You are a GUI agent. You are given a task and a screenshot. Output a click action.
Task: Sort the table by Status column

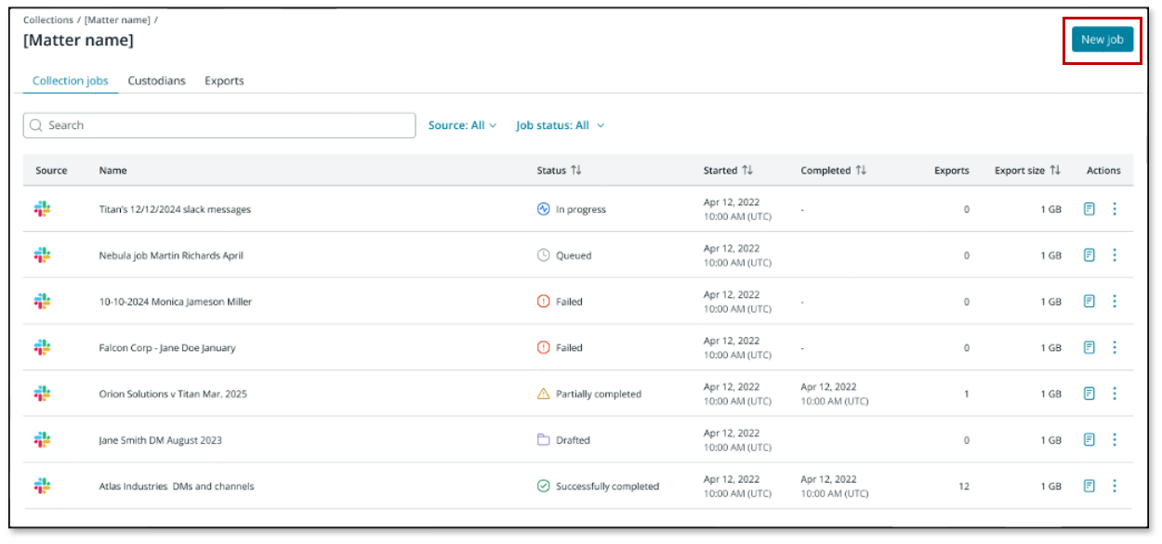click(575, 171)
